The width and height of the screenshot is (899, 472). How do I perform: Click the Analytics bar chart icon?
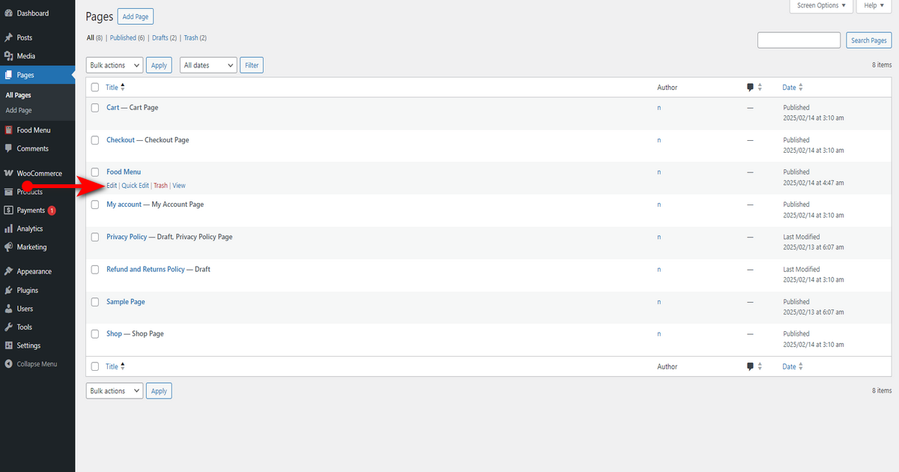8,229
